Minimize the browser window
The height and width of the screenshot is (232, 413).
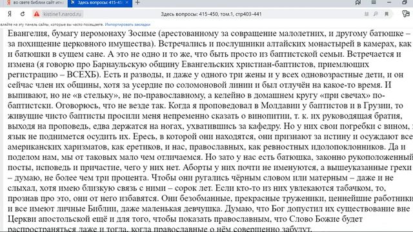coord(389,3)
